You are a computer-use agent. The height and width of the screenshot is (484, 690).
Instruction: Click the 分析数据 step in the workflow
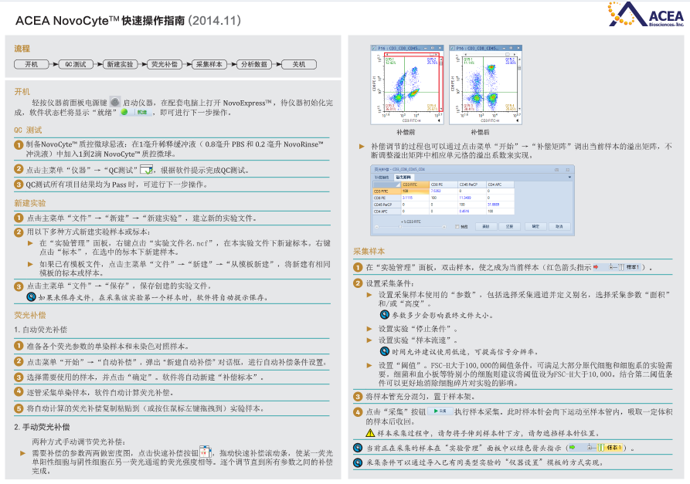click(254, 64)
